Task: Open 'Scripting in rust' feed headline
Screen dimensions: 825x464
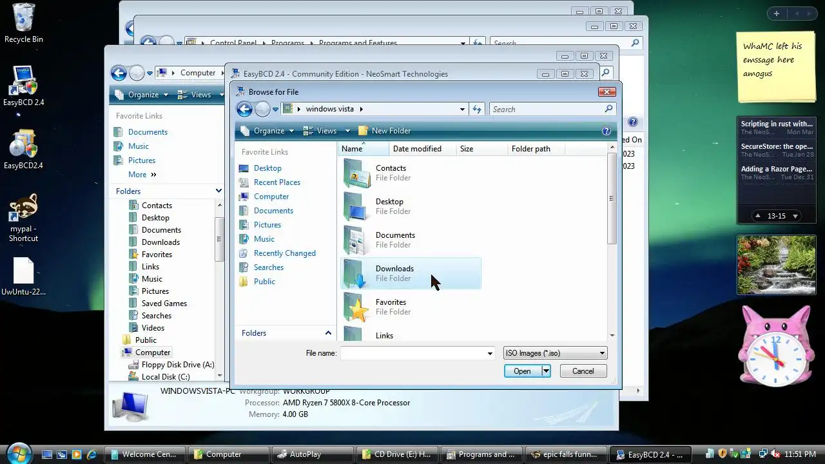Action: coord(777,124)
